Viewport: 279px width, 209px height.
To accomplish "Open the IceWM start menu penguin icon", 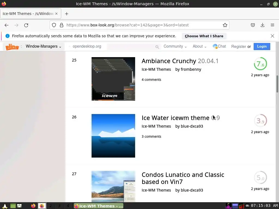I will coord(5,206).
